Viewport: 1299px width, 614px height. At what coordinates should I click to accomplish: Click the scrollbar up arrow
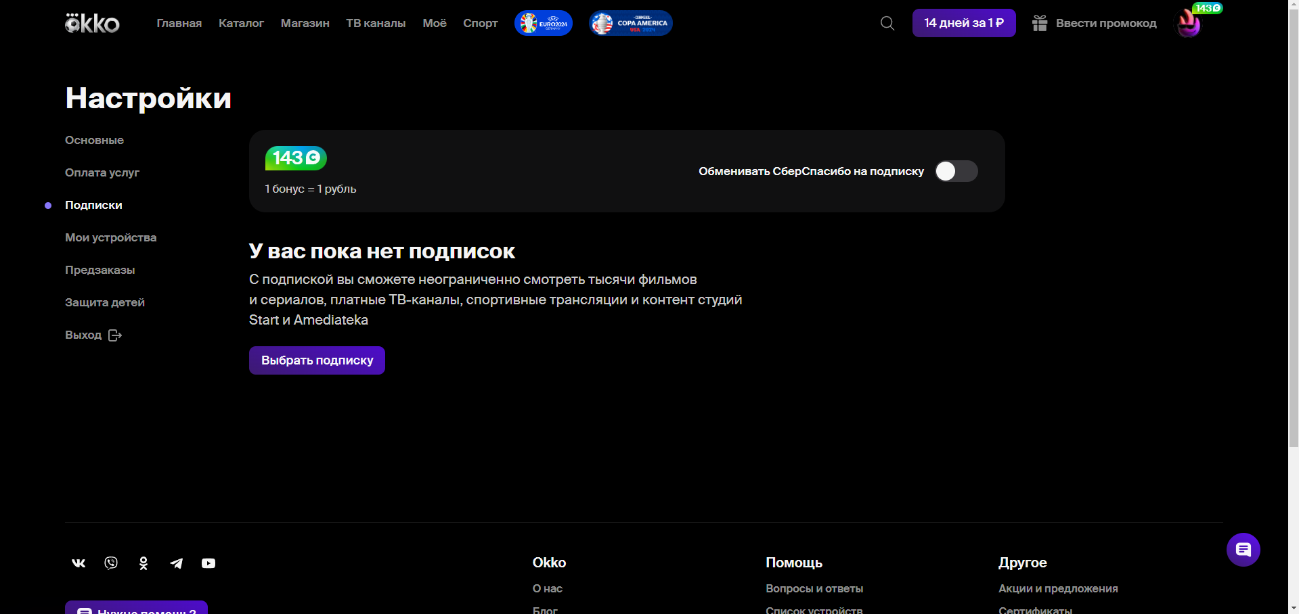(x=1294, y=5)
